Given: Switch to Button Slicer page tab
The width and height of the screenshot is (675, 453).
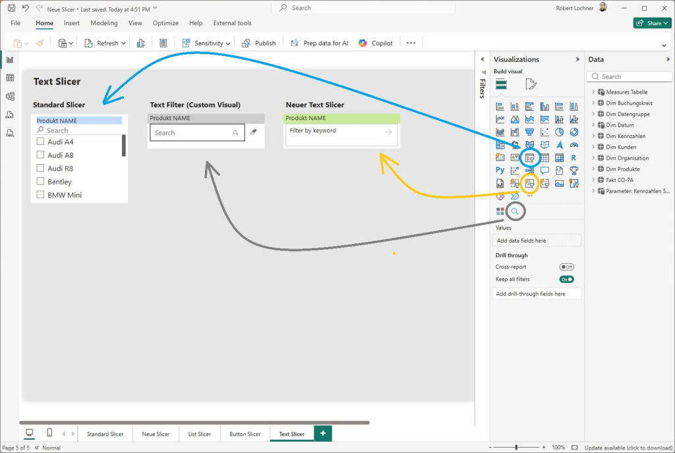Looking at the screenshot, I should (x=245, y=434).
